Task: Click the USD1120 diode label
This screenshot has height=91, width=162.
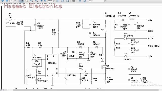Action: click(71, 75)
